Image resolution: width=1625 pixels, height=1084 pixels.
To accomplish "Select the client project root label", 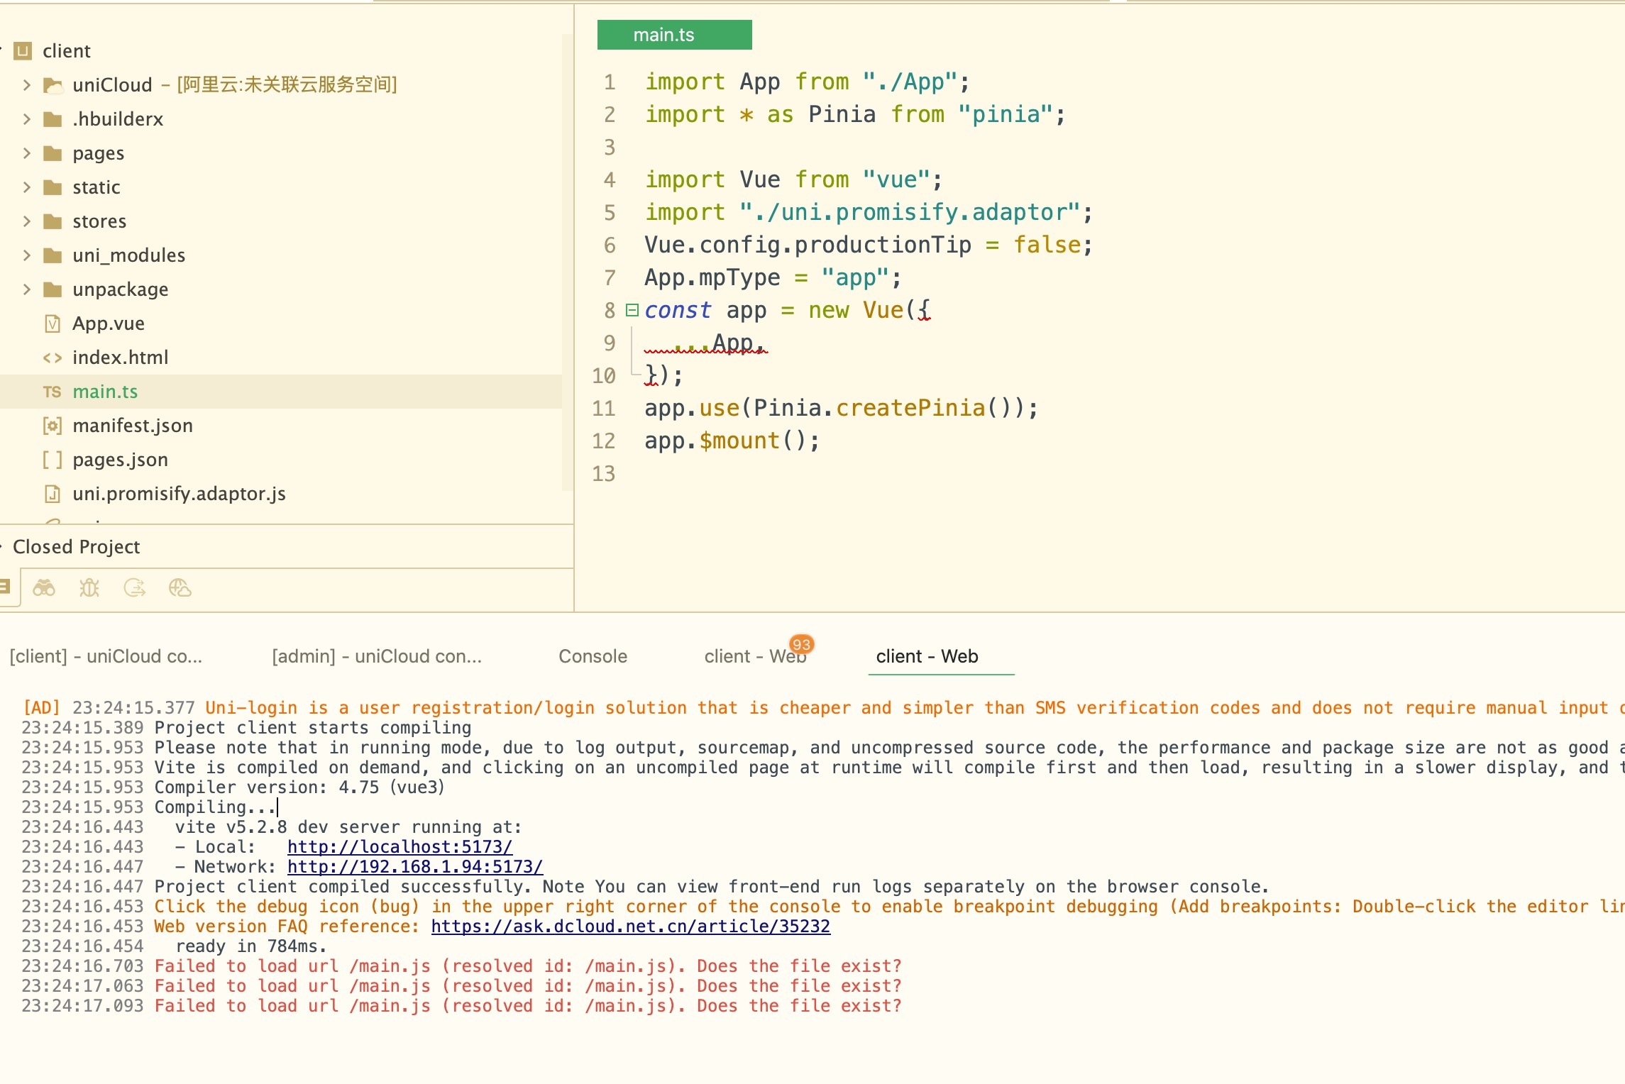I will tap(67, 51).
